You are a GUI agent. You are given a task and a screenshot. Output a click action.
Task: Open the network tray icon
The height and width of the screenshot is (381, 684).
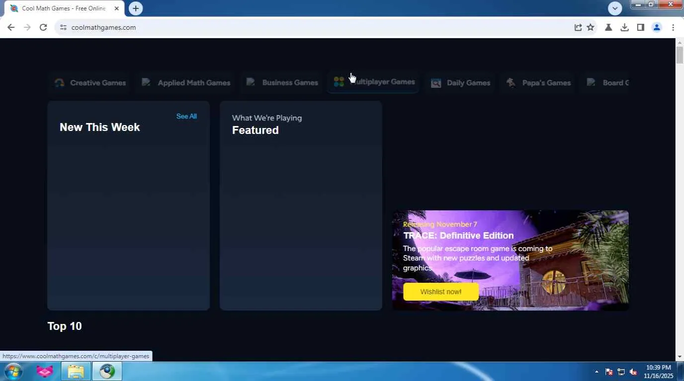click(621, 372)
